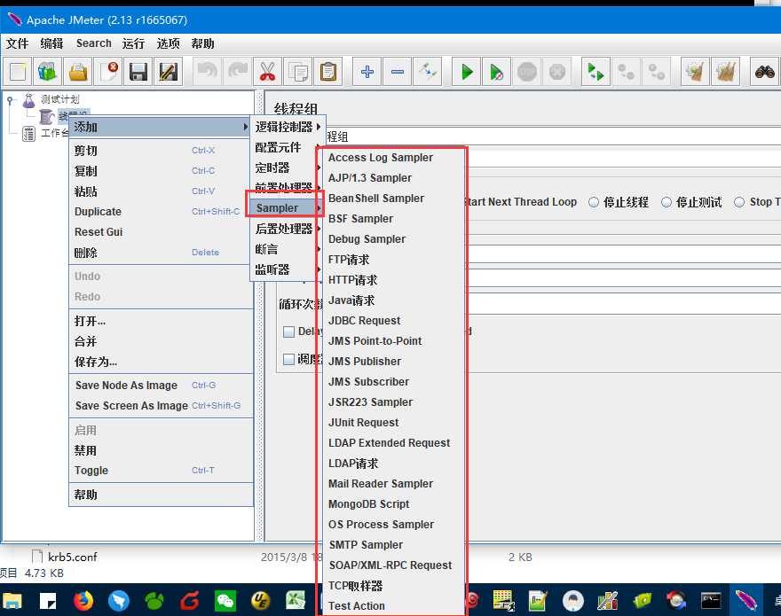Click the grey Stop toolbar icon
This screenshot has height=616, width=781.
pyautogui.click(x=527, y=72)
